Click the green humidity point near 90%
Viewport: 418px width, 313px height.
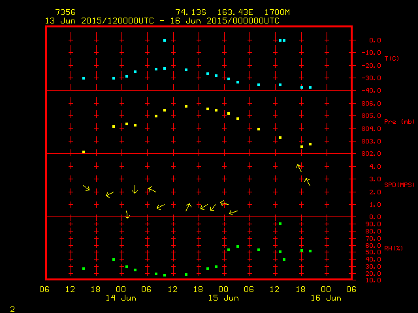pos(280,224)
